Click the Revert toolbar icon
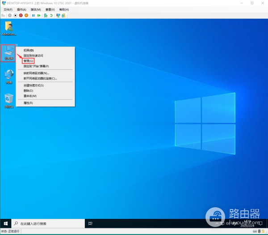Image resolution: width=268 pixels, height=235 pixels. [51, 15]
